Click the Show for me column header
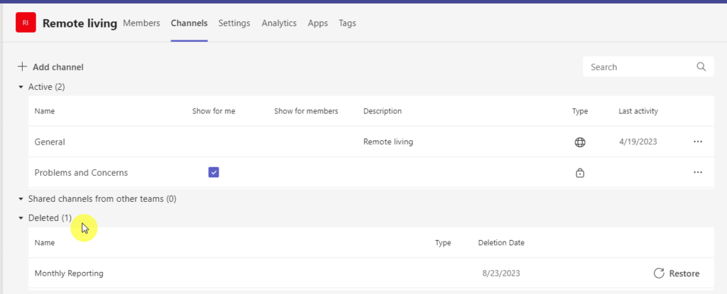Viewport: 727px width, 294px height. (x=214, y=111)
